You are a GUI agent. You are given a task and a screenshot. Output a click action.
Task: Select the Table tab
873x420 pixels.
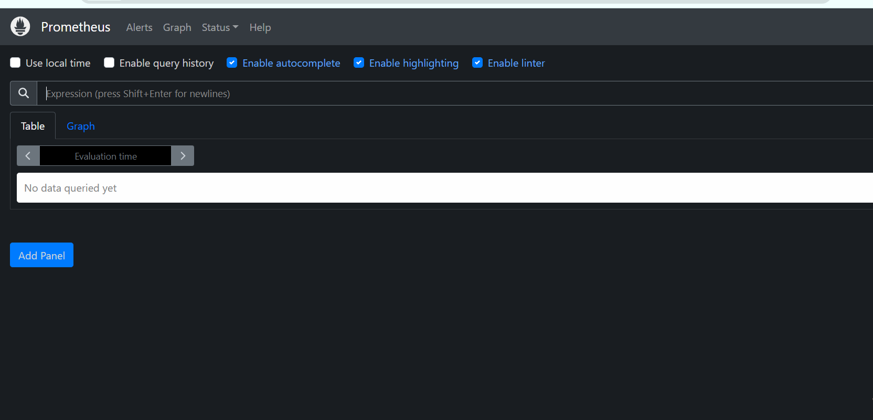33,126
